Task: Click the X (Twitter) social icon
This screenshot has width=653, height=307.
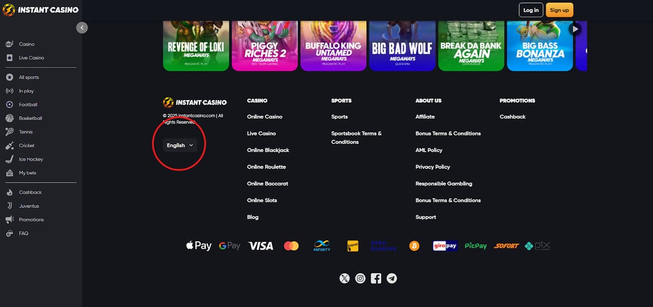Action: tap(344, 278)
